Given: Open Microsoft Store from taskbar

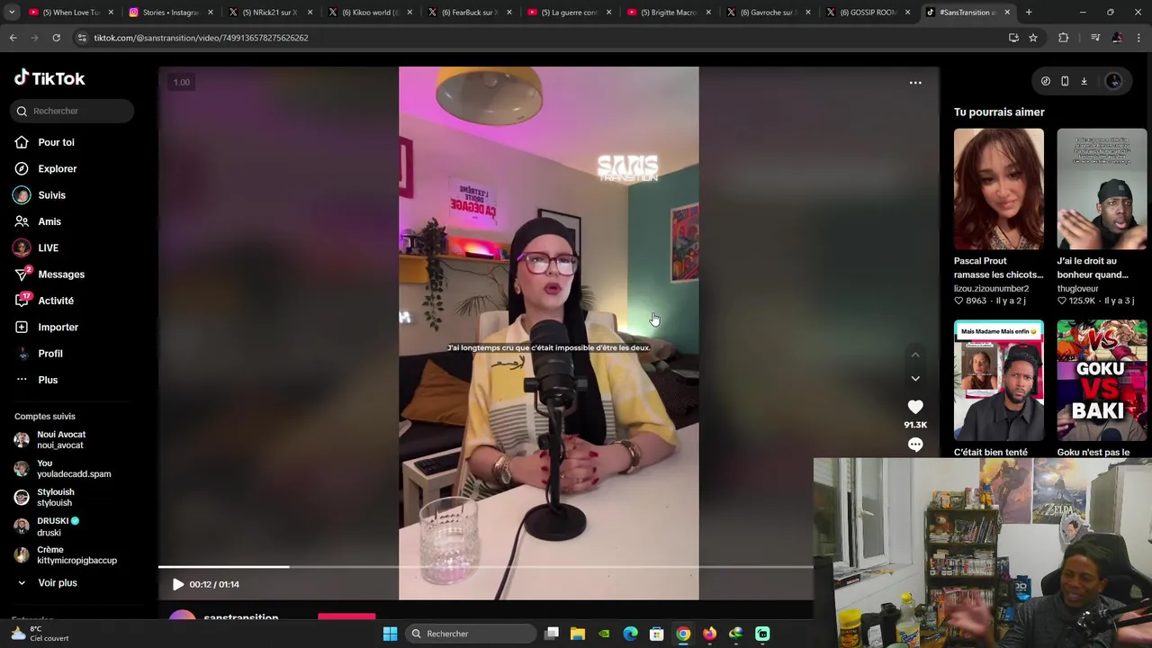Looking at the screenshot, I should (x=657, y=634).
